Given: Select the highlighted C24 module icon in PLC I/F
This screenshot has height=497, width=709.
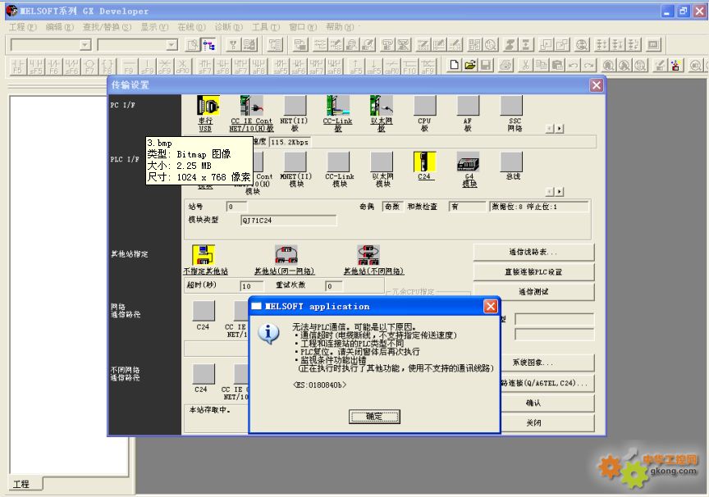Looking at the screenshot, I should click(424, 162).
